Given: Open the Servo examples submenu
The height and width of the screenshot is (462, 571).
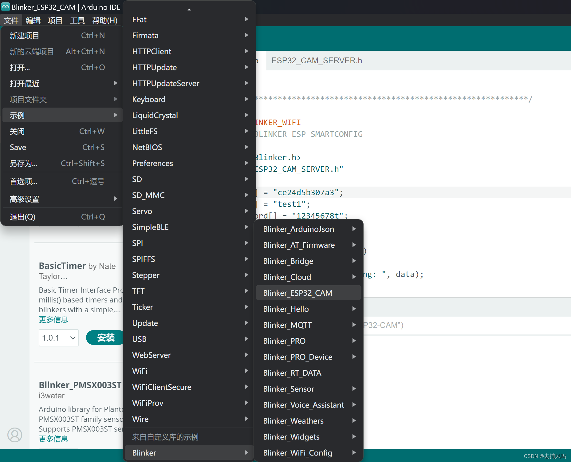Looking at the screenshot, I should point(189,211).
